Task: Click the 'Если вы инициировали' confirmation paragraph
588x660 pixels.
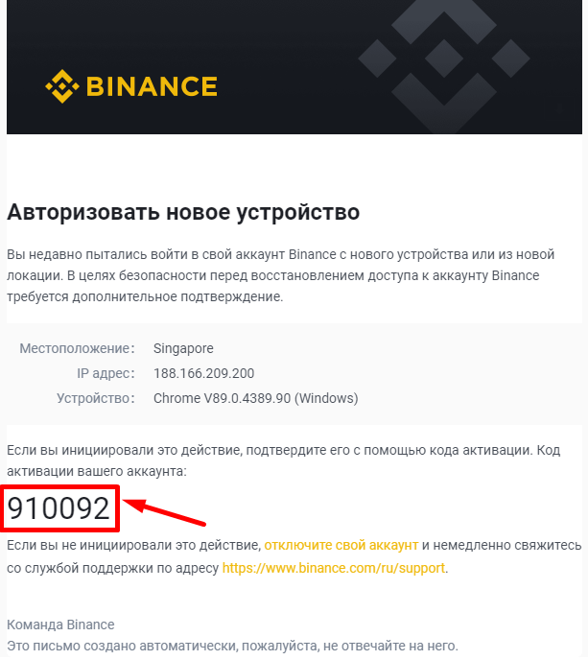Action: [283, 460]
